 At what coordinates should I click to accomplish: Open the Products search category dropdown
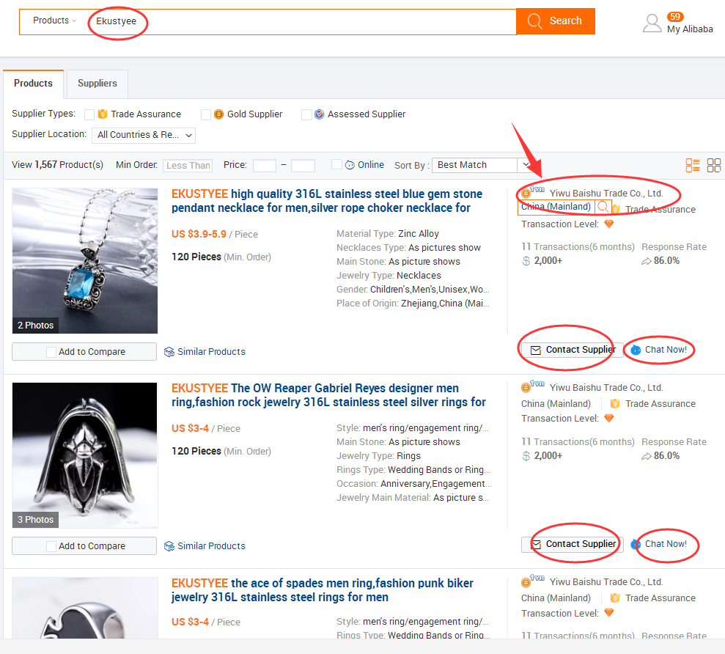54,21
